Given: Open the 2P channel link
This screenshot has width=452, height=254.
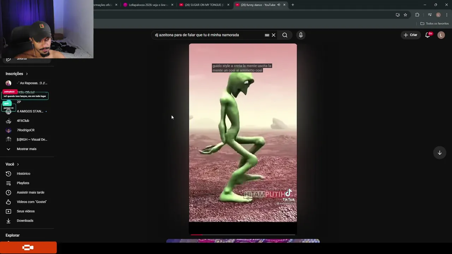Looking at the screenshot, I should [19, 102].
